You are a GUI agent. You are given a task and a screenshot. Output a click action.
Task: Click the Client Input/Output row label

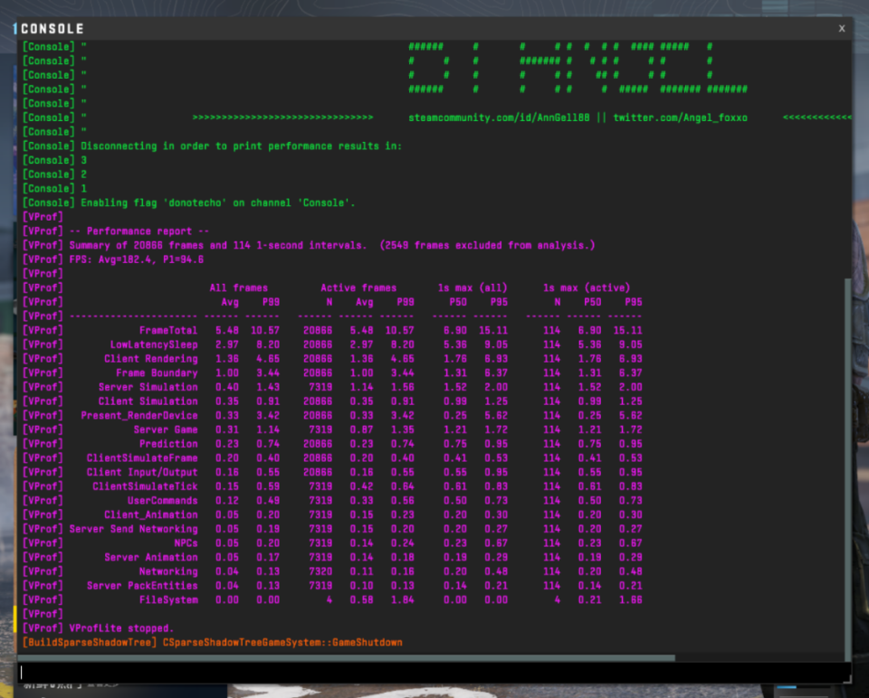pos(142,472)
